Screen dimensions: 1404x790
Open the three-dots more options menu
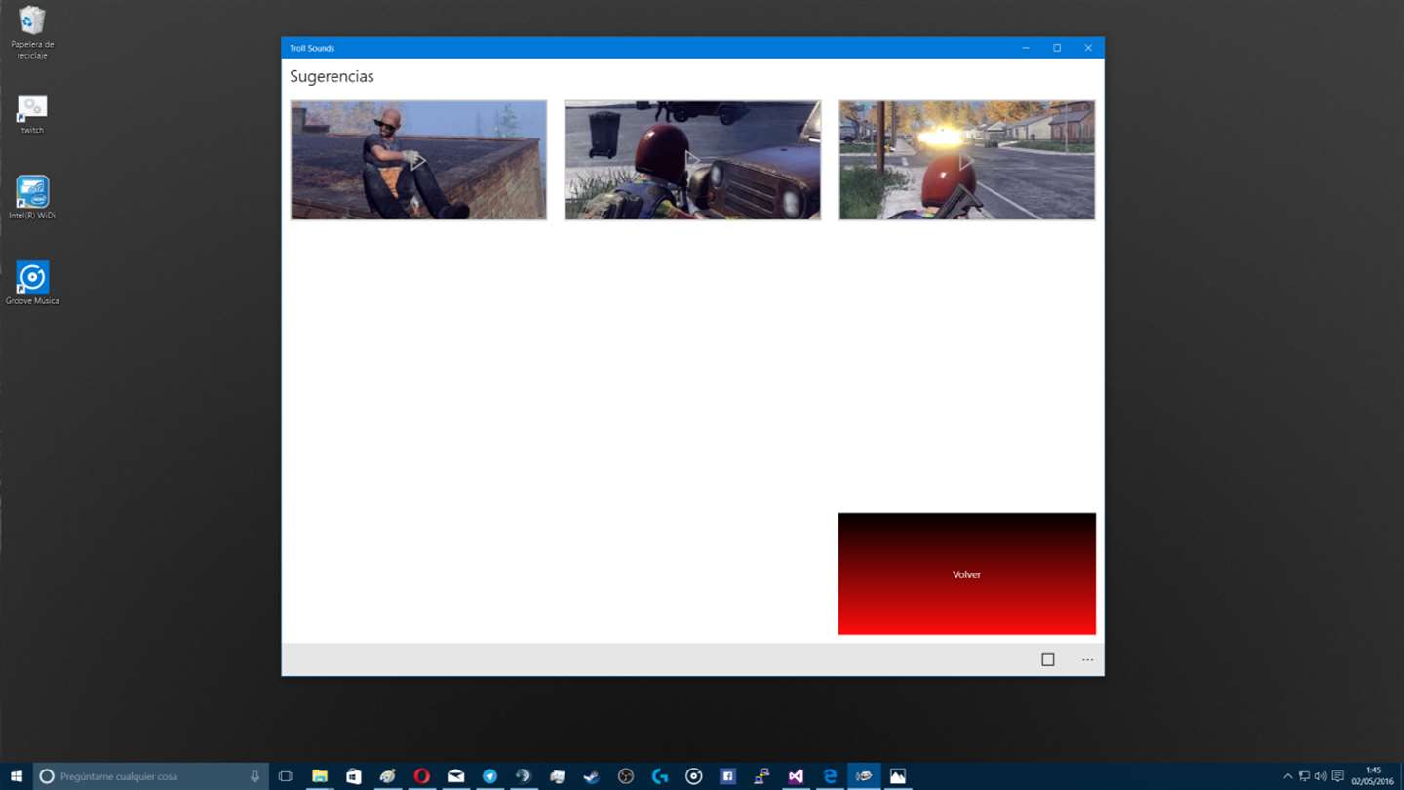point(1087,660)
